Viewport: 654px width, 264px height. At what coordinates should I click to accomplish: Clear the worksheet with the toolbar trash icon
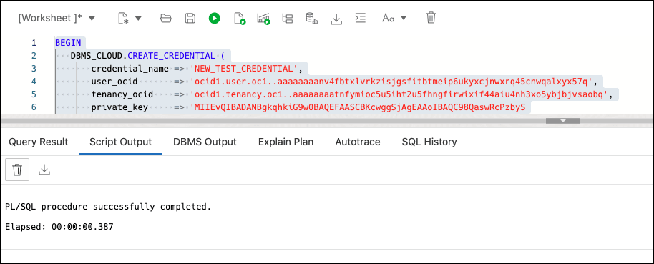[x=431, y=17]
